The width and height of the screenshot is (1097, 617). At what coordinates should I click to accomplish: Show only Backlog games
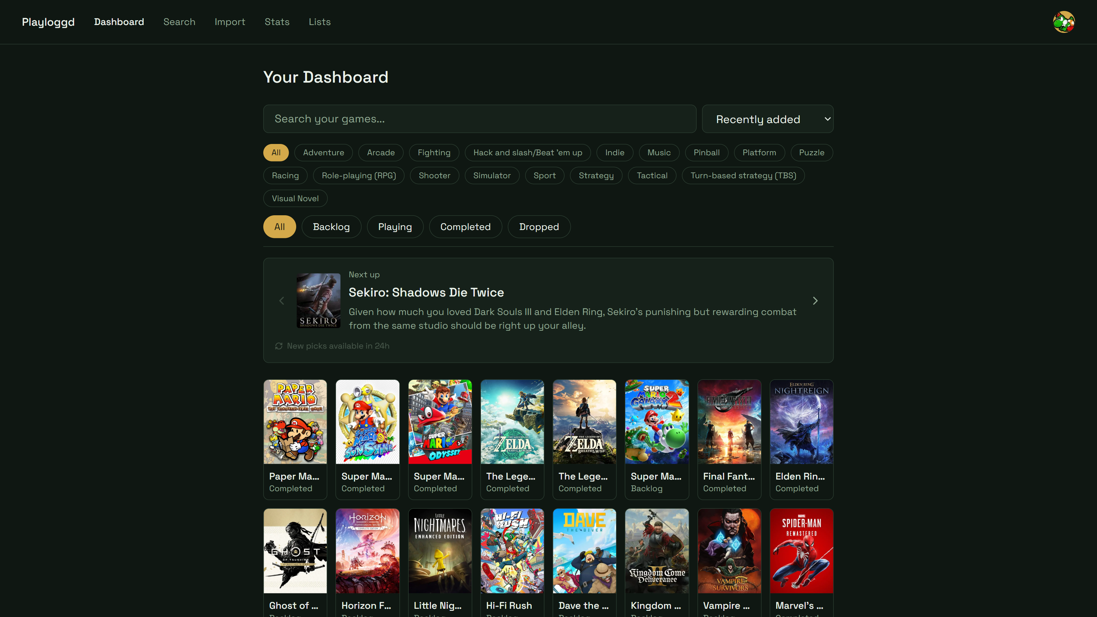tap(331, 227)
